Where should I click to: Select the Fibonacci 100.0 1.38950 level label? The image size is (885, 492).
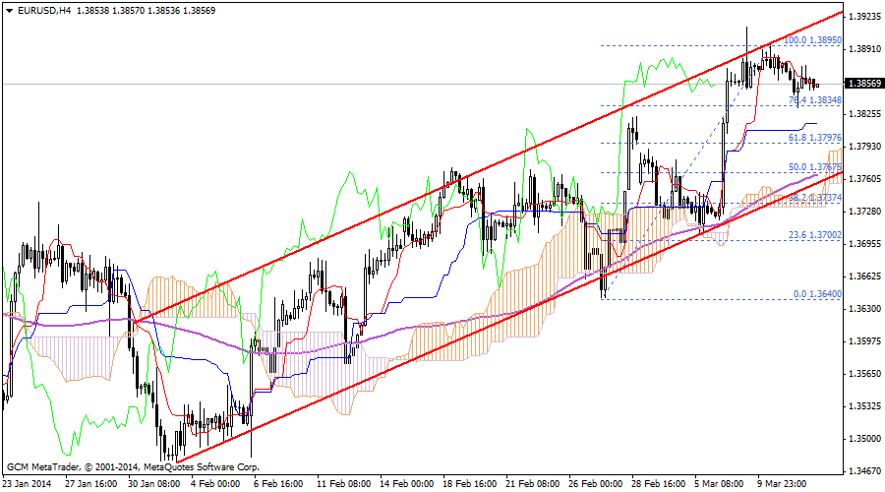813,40
